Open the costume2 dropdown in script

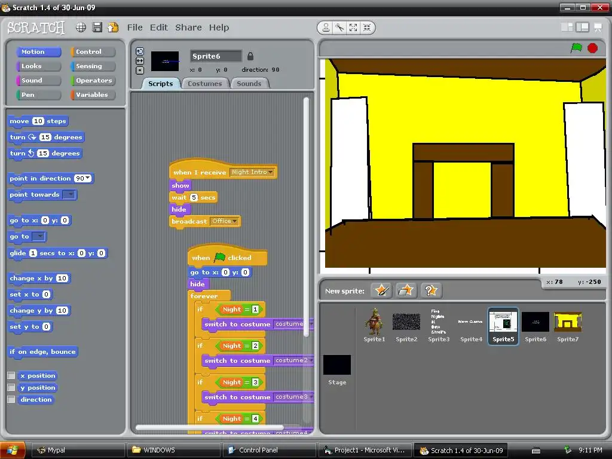click(293, 360)
